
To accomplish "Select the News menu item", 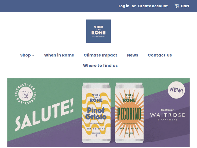I will pos(133,55).
